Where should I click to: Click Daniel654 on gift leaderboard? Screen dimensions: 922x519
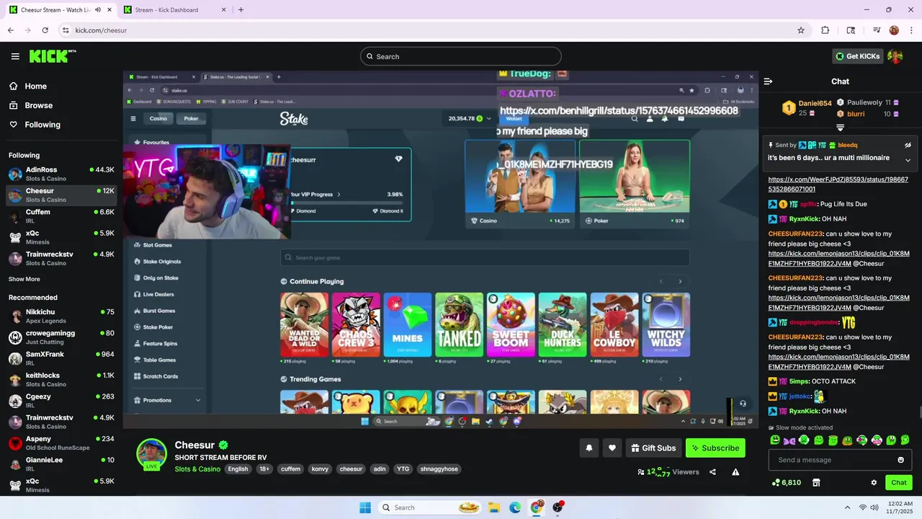coord(815,103)
